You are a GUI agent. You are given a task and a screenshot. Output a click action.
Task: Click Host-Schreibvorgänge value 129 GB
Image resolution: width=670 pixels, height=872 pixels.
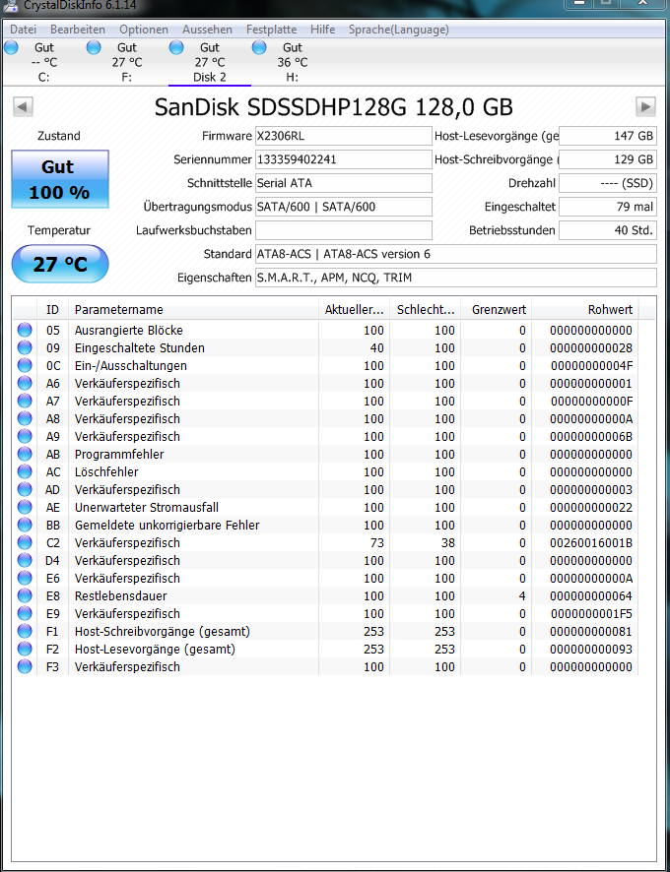608,159
